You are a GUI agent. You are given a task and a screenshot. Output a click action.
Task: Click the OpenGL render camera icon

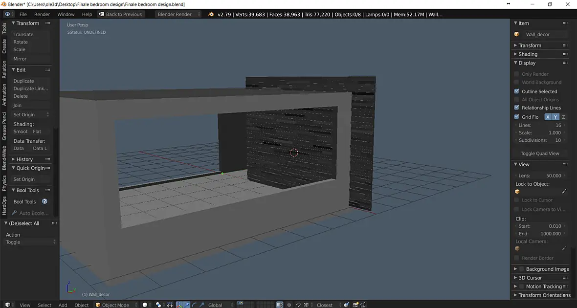click(355, 305)
